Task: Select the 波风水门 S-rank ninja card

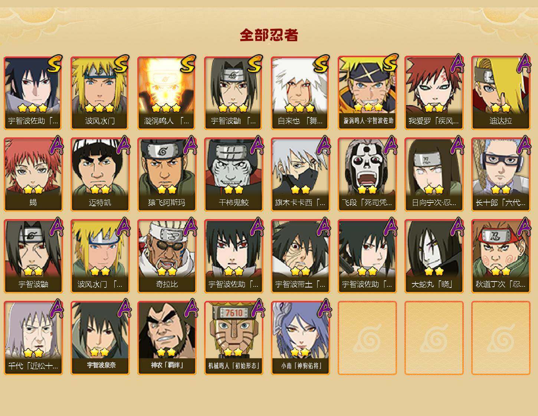Action: coord(100,93)
